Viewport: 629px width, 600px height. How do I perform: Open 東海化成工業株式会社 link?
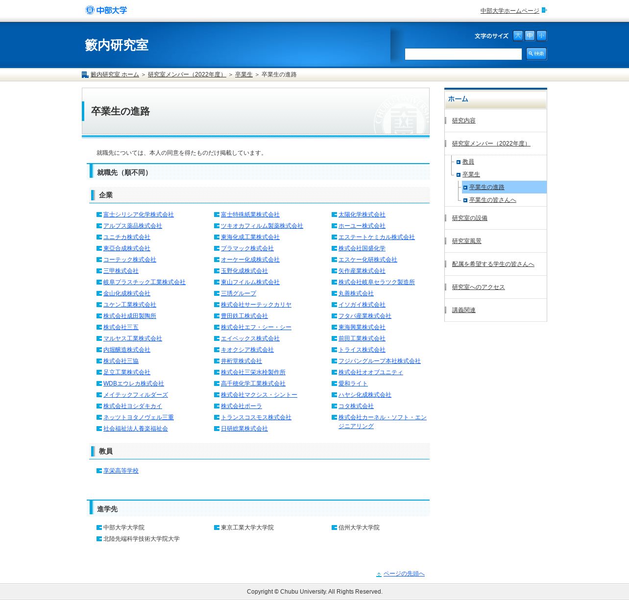coord(250,237)
